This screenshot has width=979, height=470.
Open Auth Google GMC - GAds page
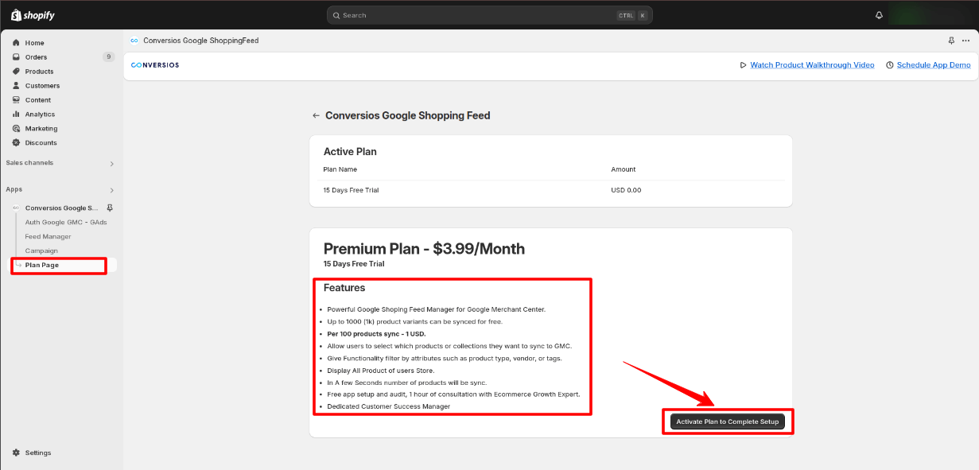pyautogui.click(x=66, y=223)
